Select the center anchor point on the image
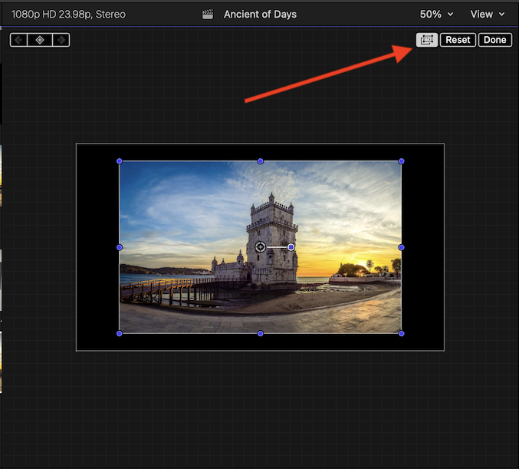519x469 pixels. [261, 247]
